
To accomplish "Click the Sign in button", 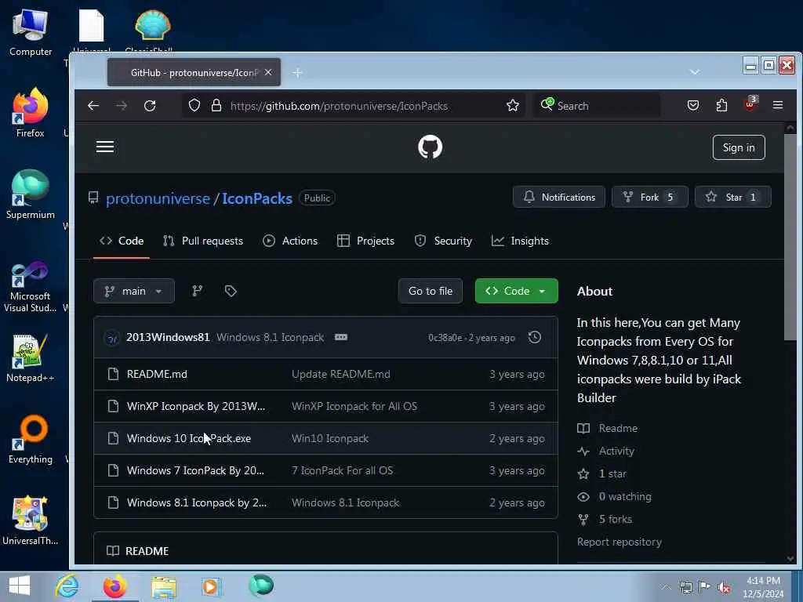I will 739,147.
